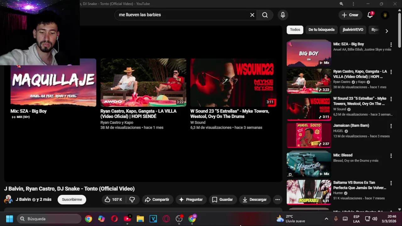
Task: Open the J Balvin channel avatar
Action: click(x=8, y=199)
